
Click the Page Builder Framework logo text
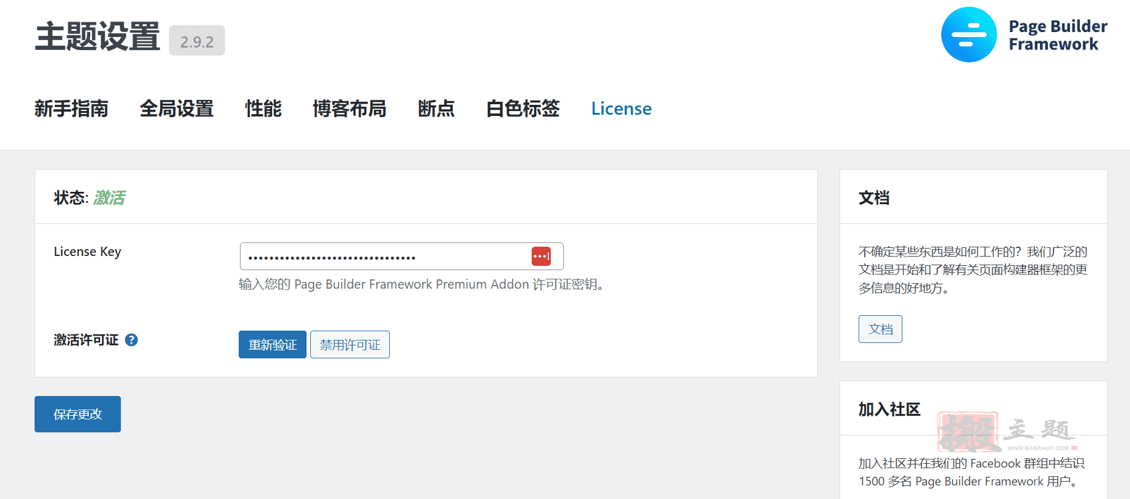(x=1058, y=35)
